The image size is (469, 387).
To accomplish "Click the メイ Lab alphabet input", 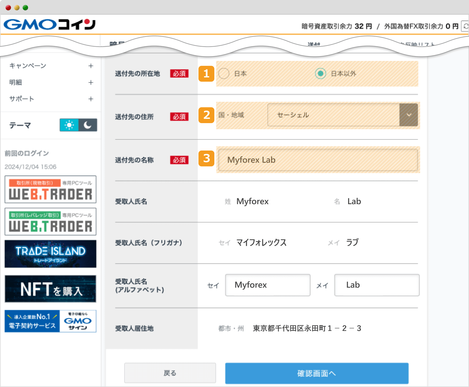I will (x=377, y=285).
